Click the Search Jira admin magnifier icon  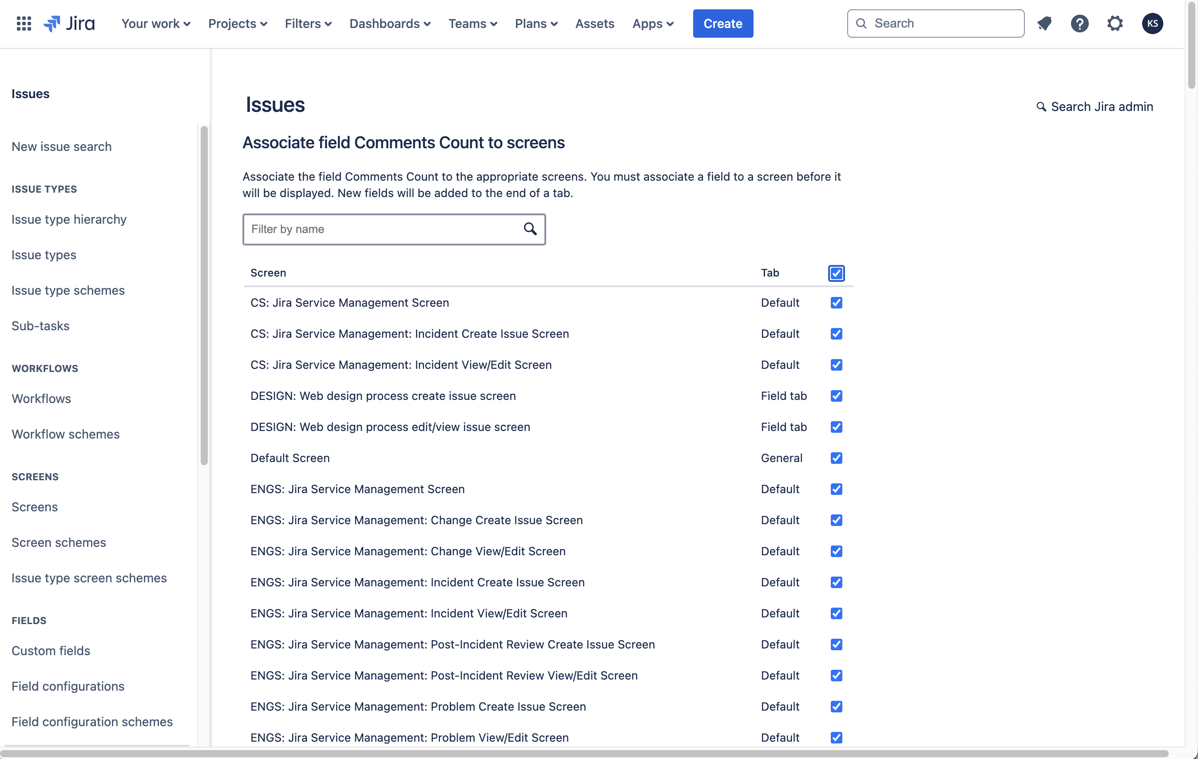pyautogui.click(x=1041, y=107)
